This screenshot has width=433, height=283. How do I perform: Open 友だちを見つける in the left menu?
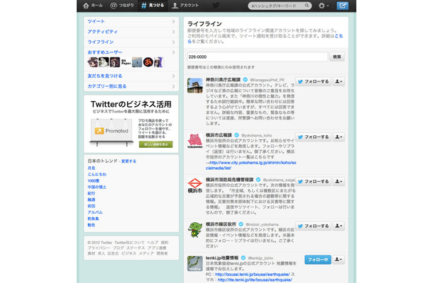pyautogui.click(x=131, y=76)
